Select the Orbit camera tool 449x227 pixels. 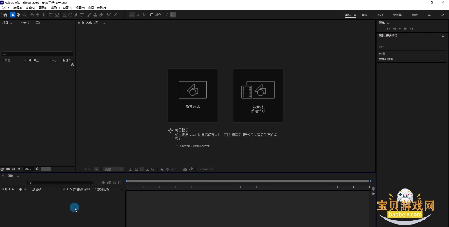pyautogui.click(x=32, y=15)
